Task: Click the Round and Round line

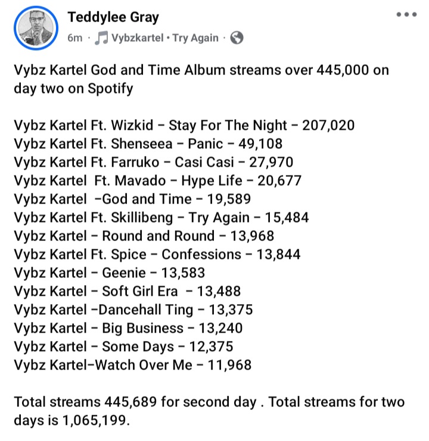Action: coord(144,236)
